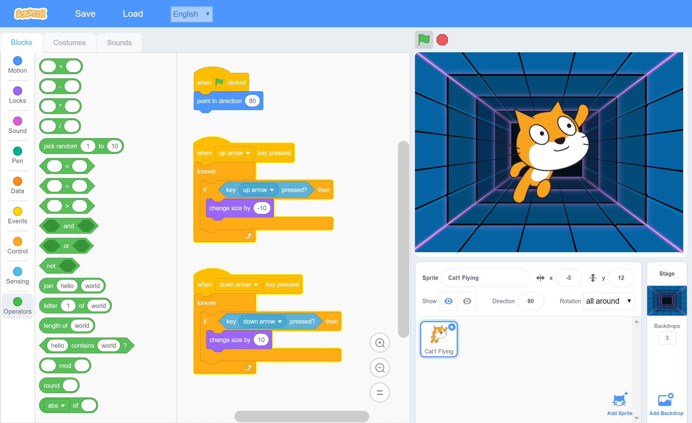Set sprite to shown with eye icon

[448, 301]
